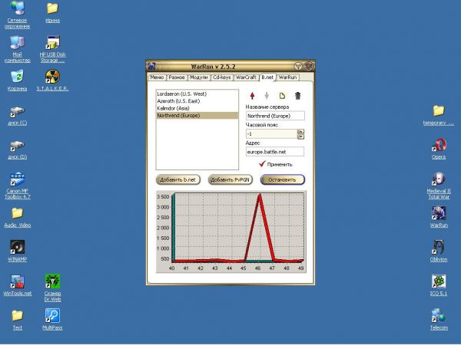461x345 pixels.
Task: Click the Часовой пояс value field
Action: point(272,134)
